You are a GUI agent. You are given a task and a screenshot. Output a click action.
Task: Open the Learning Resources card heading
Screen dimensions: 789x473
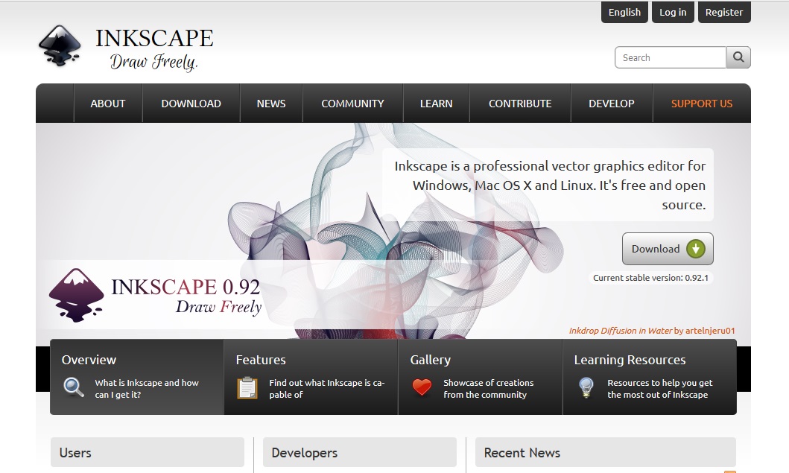click(630, 360)
